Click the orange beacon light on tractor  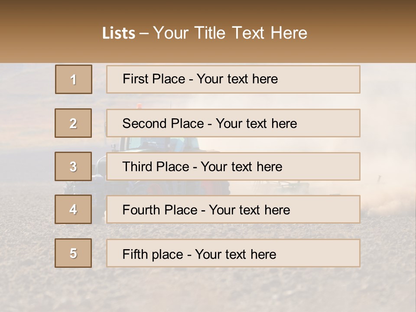pyautogui.click(x=139, y=105)
